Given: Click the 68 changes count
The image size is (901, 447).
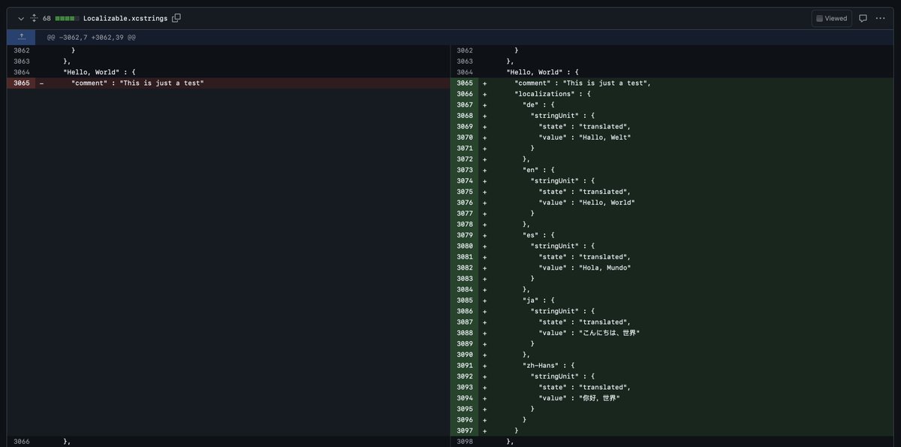Looking at the screenshot, I should point(47,18).
